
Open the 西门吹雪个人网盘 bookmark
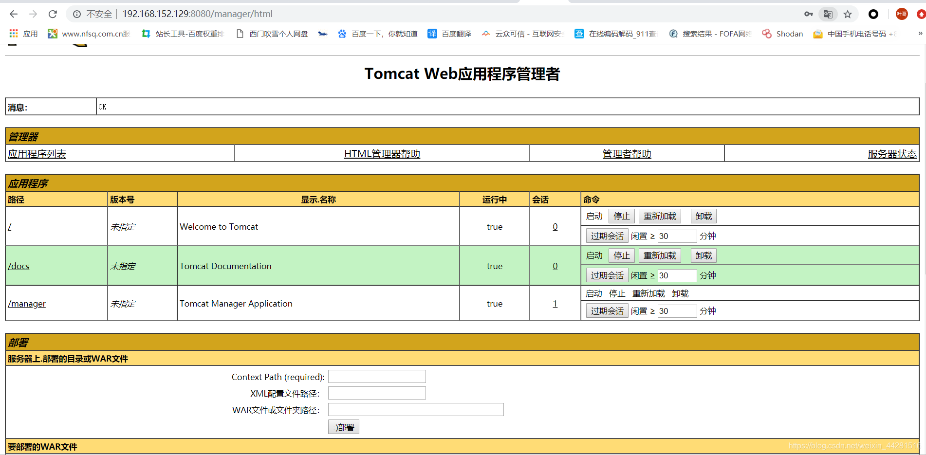(273, 34)
